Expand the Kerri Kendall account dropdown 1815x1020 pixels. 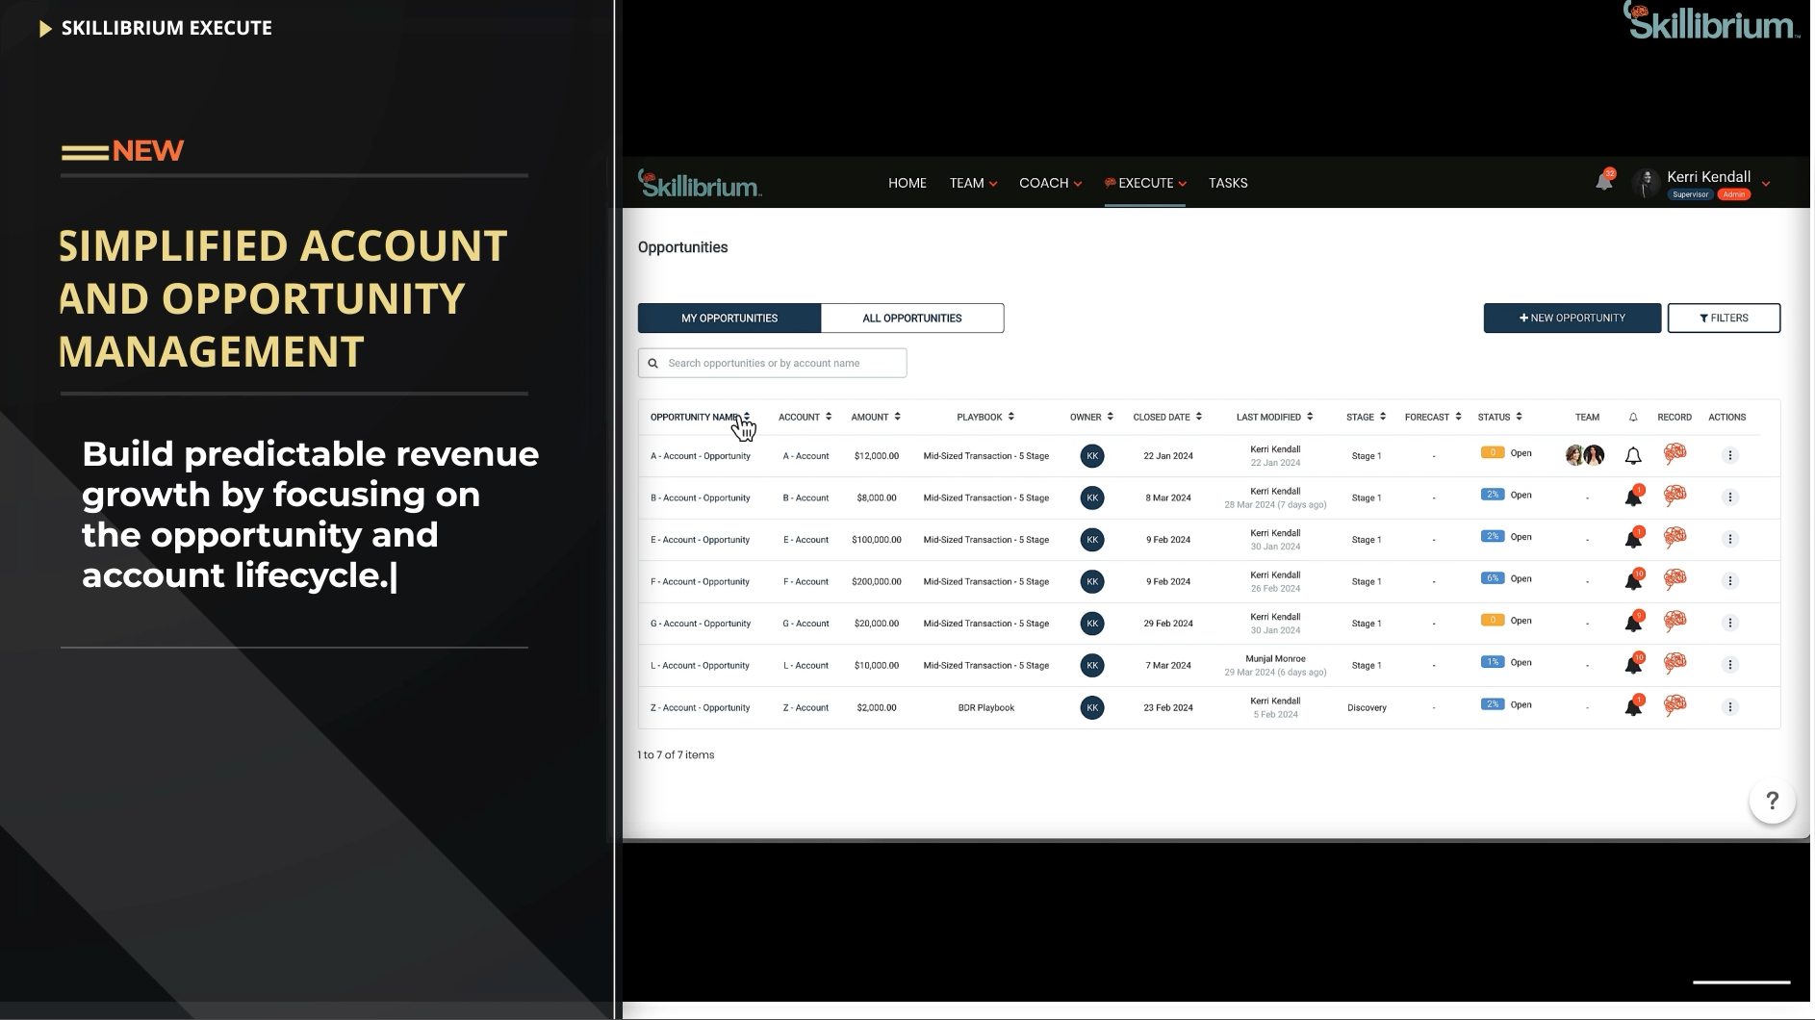tap(1766, 183)
